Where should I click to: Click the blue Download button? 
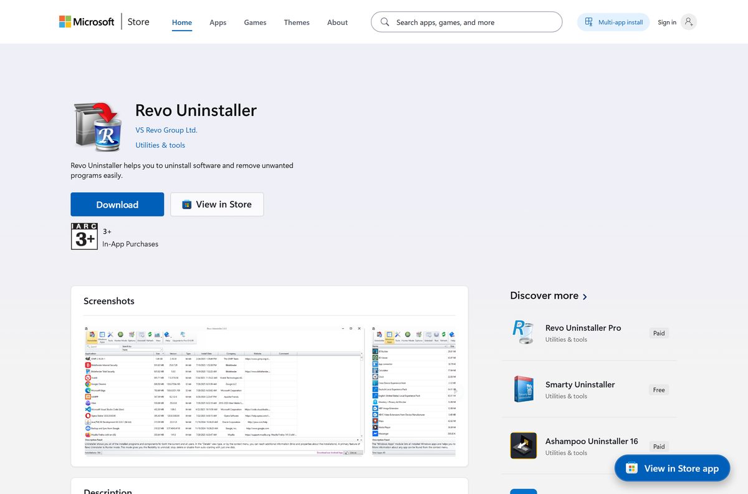pyautogui.click(x=117, y=205)
